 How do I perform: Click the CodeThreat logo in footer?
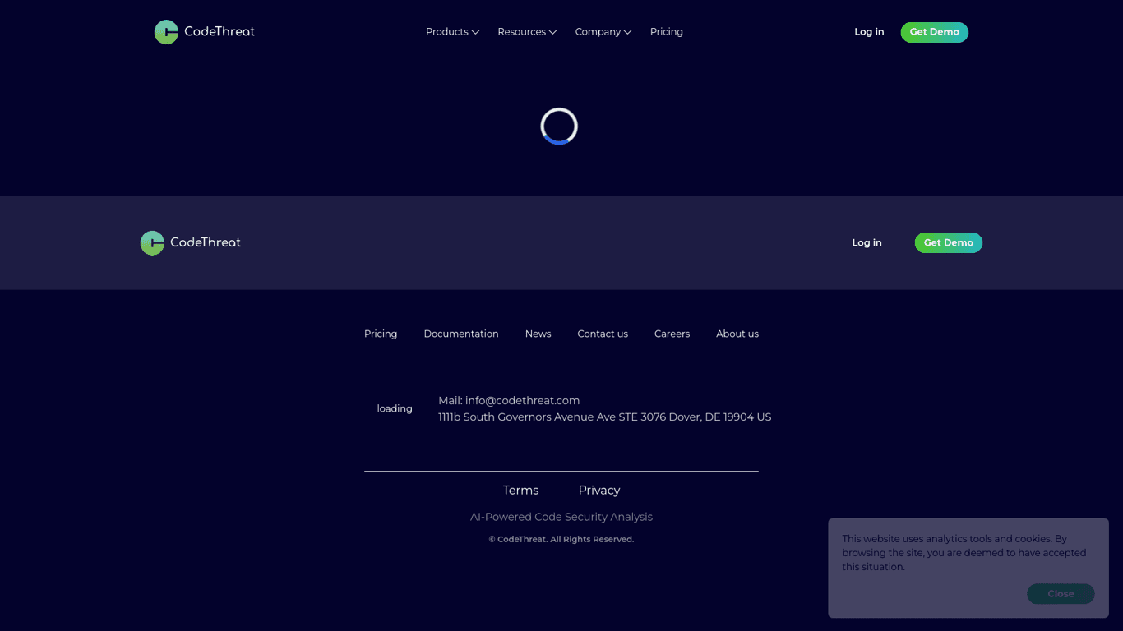tap(191, 242)
